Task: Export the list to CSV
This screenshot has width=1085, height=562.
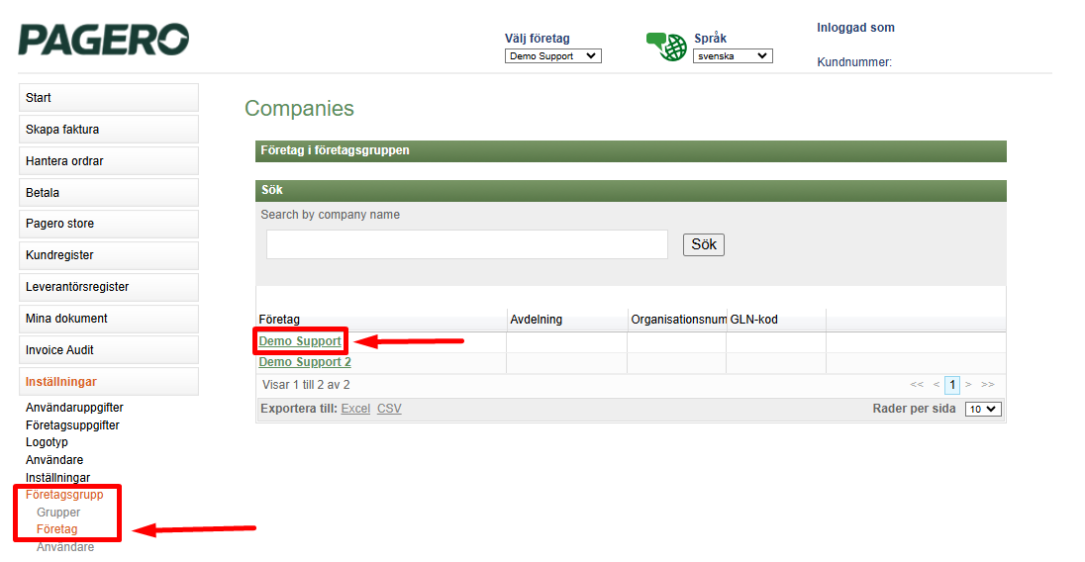Action: tap(389, 409)
